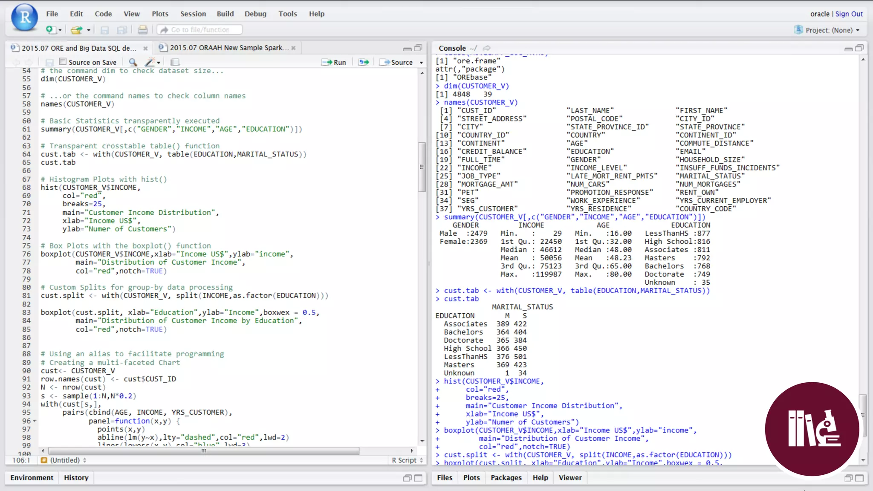
Task: Click the print document icon
Action: click(142, 30)
